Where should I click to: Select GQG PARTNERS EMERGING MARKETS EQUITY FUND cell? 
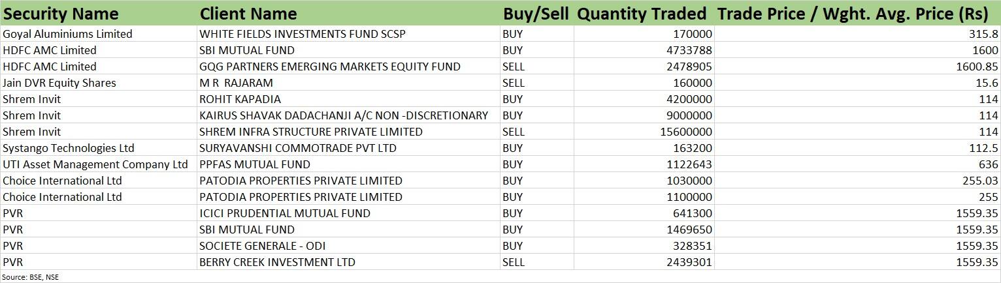[348, 67]
